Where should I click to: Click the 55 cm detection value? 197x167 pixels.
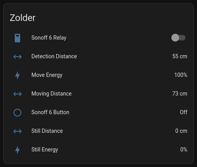[180, 56]
